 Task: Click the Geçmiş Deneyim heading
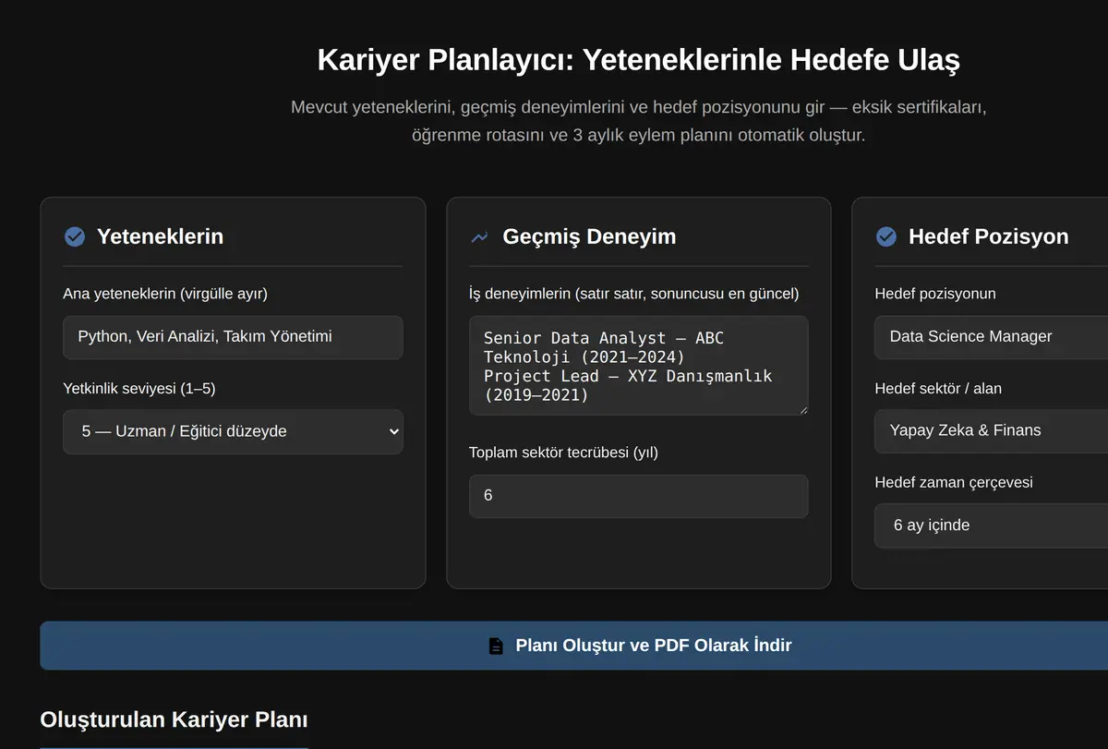coord(589,236)
